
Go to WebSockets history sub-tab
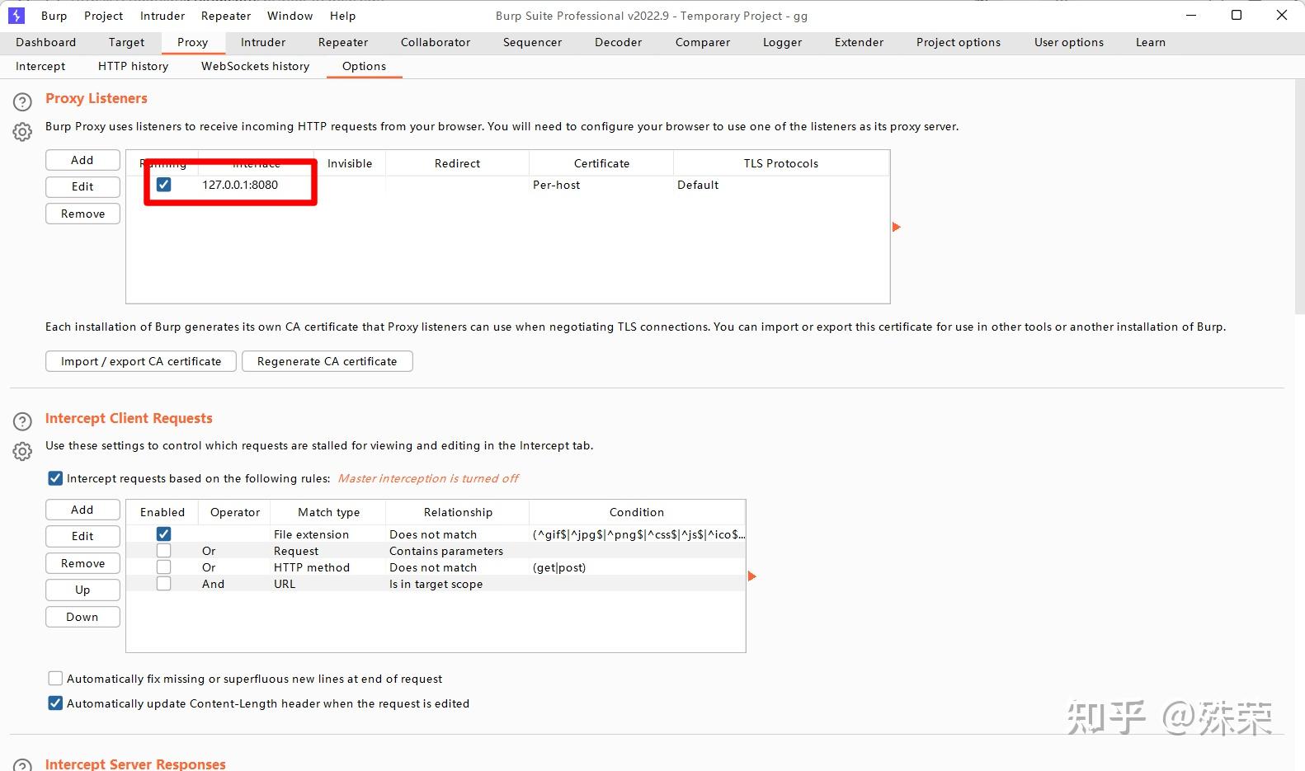tap(255, 66)
